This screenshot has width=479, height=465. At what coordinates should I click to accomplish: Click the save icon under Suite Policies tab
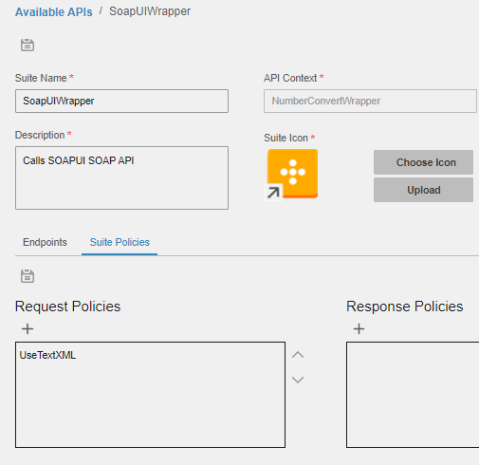pos(28,276)
